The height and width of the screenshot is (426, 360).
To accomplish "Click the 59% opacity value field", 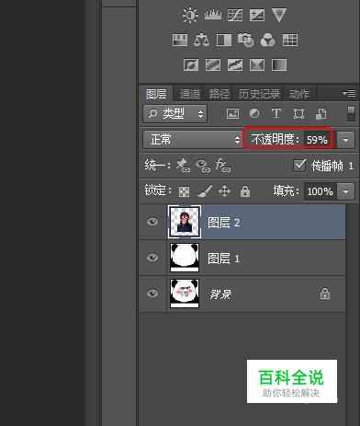I will [x=317, y=140].
